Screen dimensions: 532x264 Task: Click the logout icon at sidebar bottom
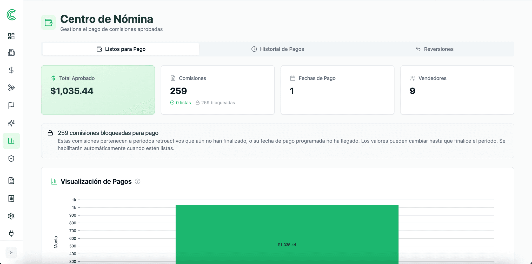pos(11,252)
